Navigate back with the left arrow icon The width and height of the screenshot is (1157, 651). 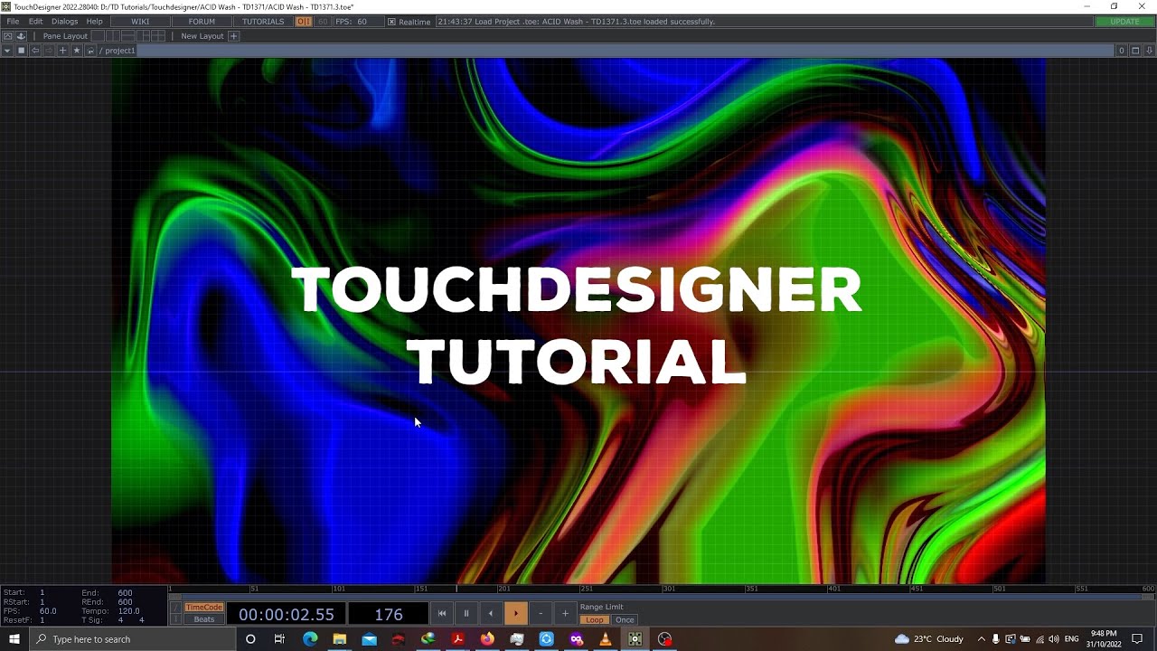35,51
